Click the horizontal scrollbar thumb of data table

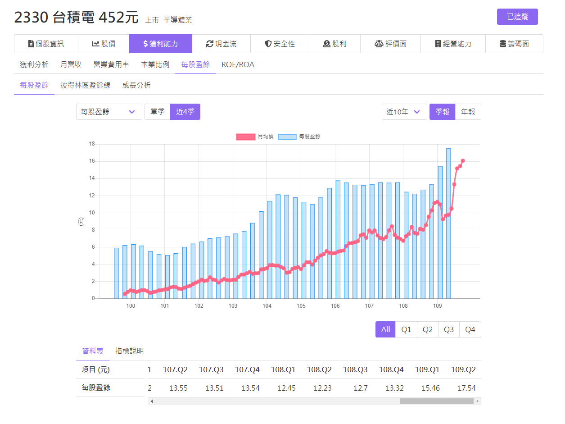coord(436,401)
